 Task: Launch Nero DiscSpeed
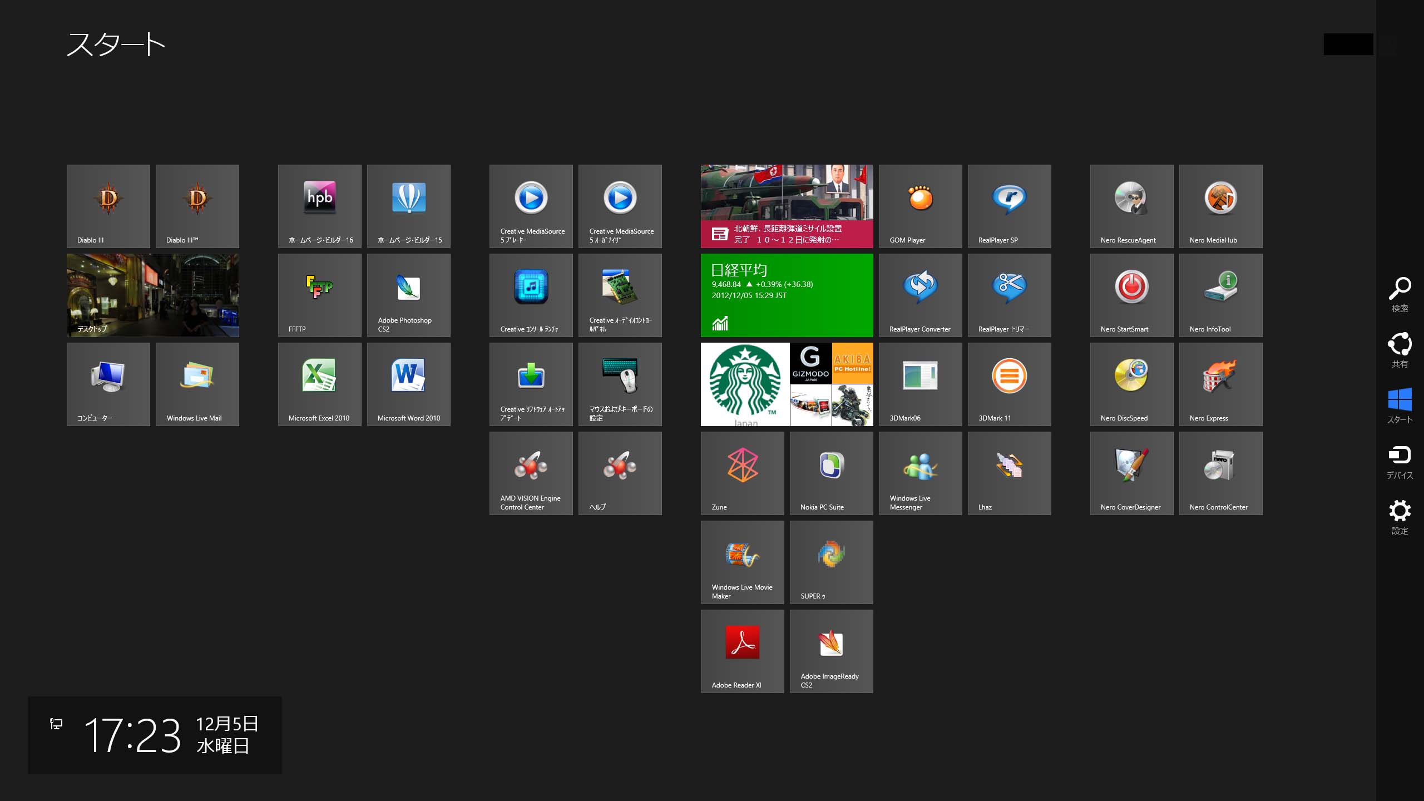[1132, 384]
